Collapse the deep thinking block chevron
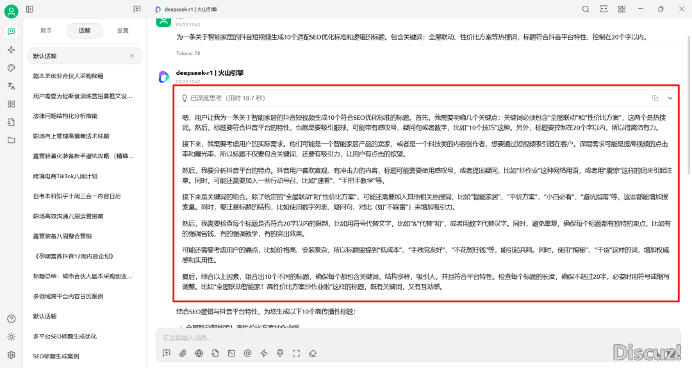This screenshot has height=368, width=692. (x=670, y=98)
